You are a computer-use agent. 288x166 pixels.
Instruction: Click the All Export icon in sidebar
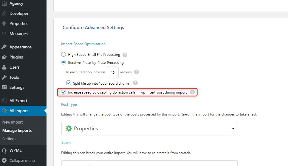point(4,101)
